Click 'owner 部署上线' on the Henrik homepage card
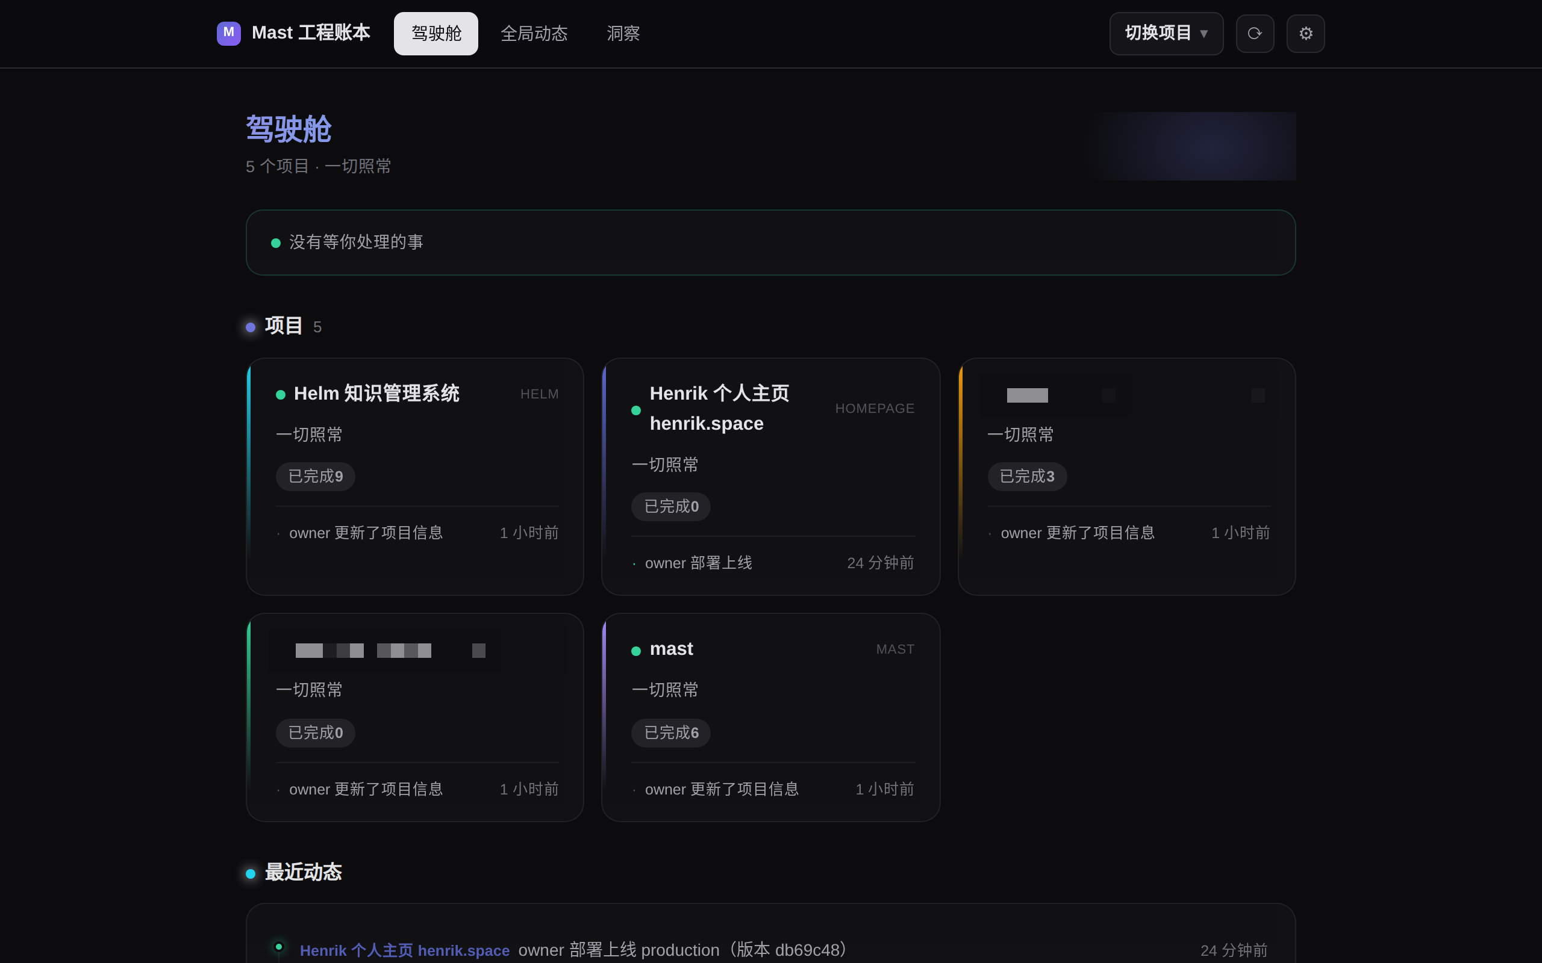 [x=698, y=564]
